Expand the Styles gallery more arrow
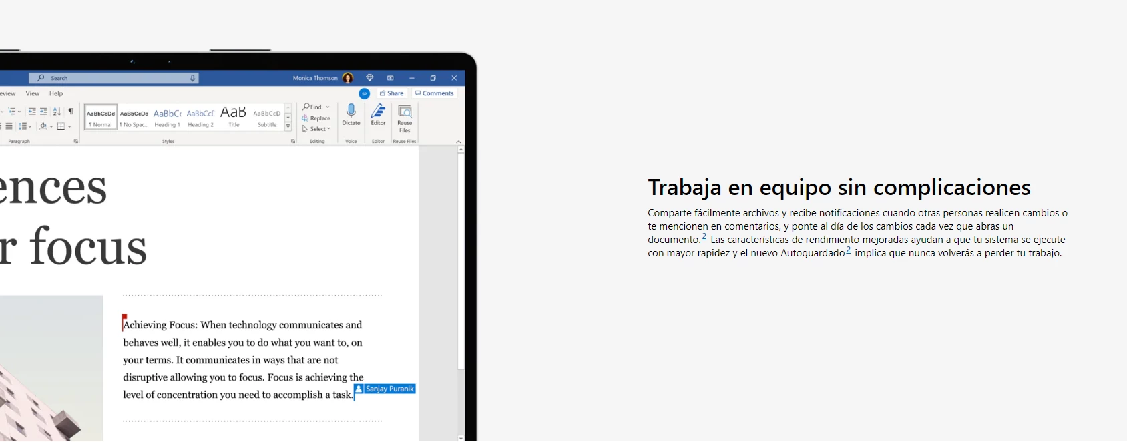1127x442 pixels. pyautogui.click(x=288, y=126)
